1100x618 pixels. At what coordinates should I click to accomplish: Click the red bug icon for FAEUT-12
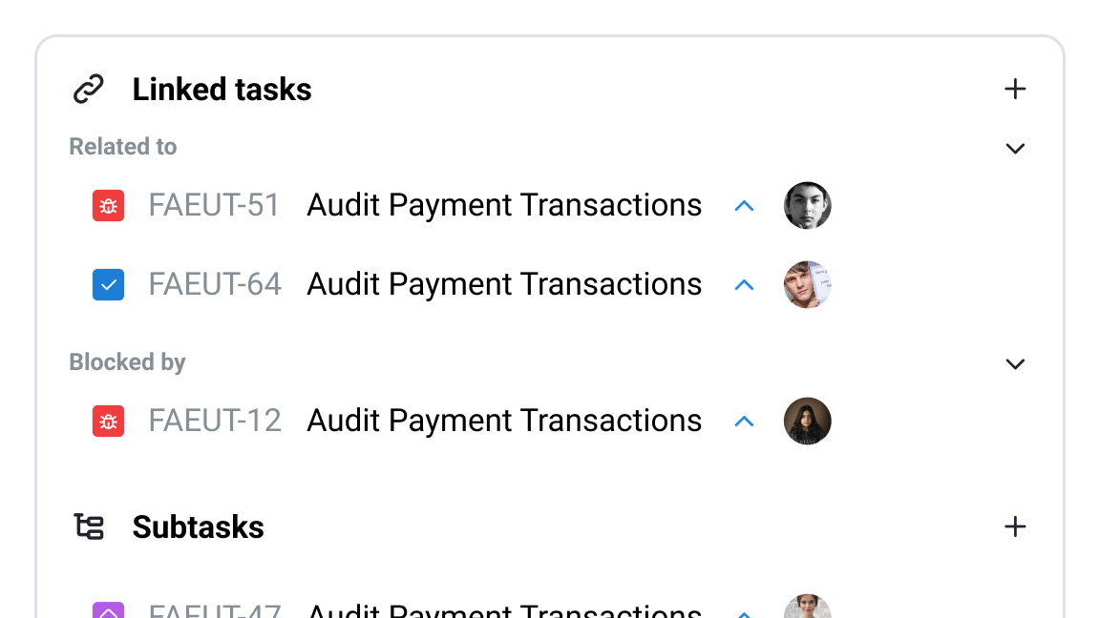click(x=108, y=422)
